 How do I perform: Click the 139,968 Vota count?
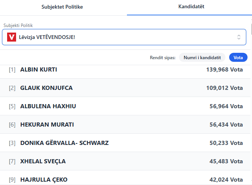click(224, 69)
